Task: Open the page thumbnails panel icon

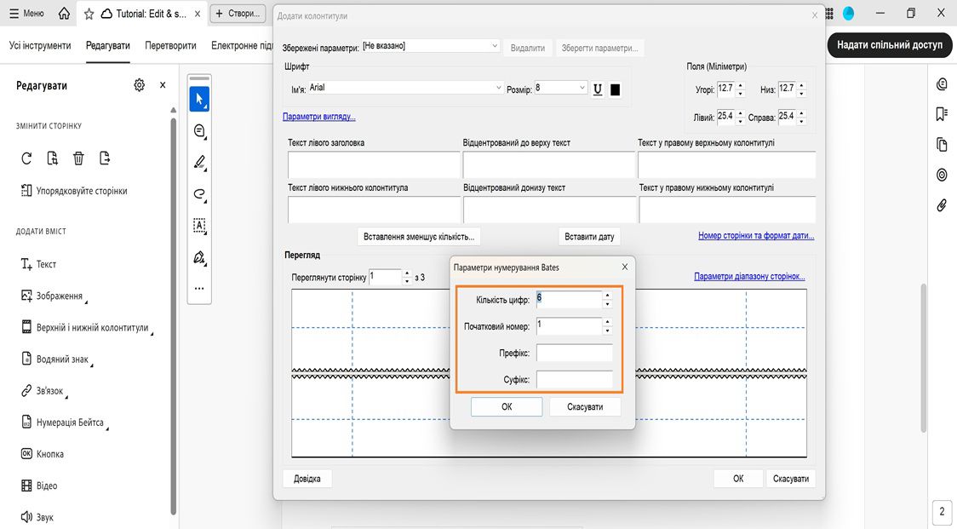Action: point(942,145)
